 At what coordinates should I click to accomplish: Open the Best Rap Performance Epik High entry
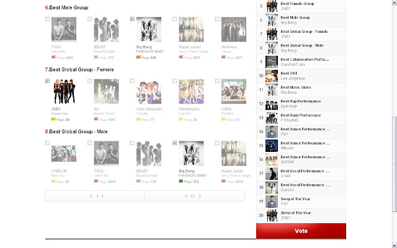[x=301, y=104]
